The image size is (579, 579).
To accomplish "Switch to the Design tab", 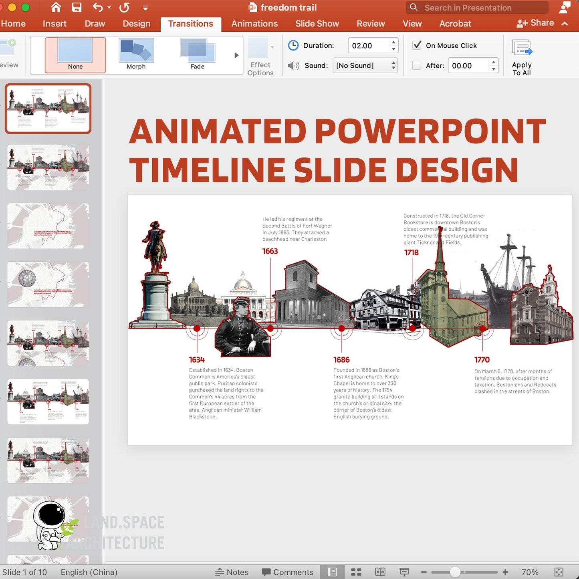I will (136, 24).
